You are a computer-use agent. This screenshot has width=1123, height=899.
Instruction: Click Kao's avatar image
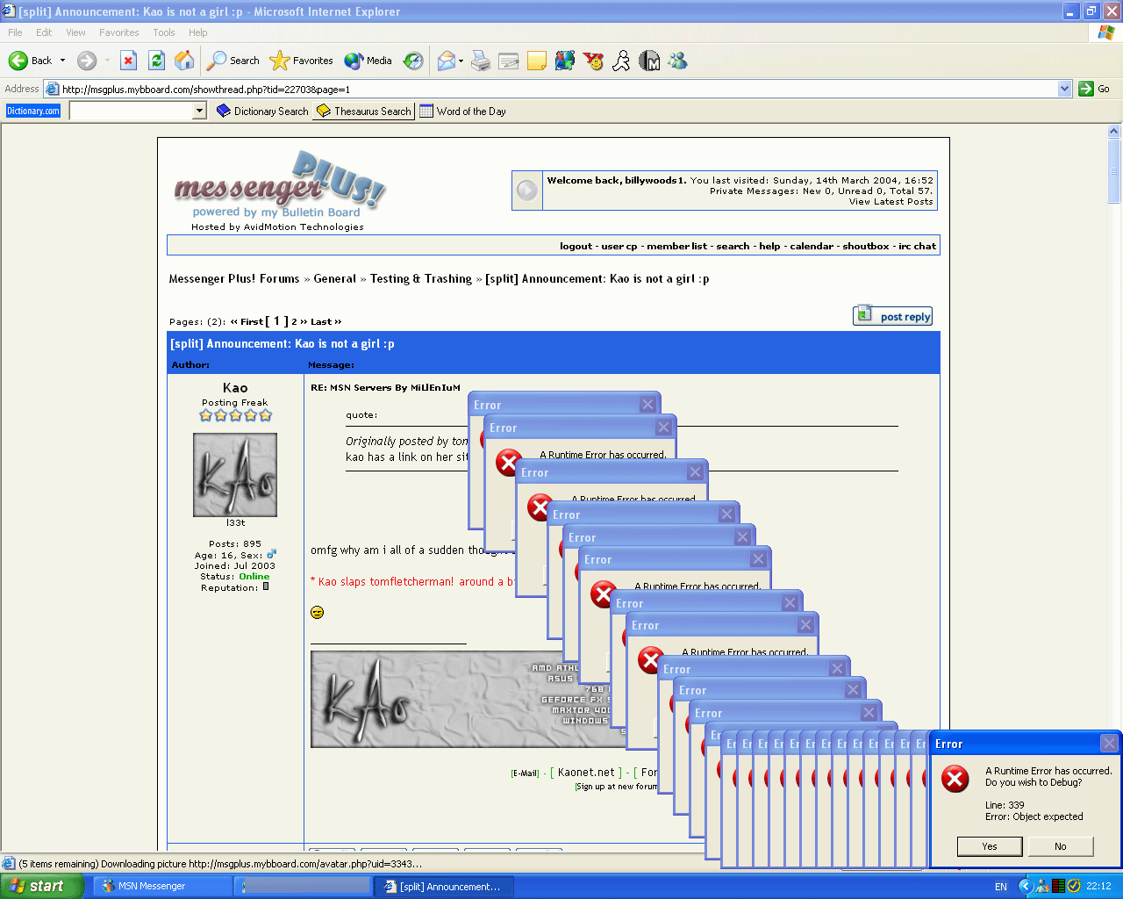click(x=235, y=475)
